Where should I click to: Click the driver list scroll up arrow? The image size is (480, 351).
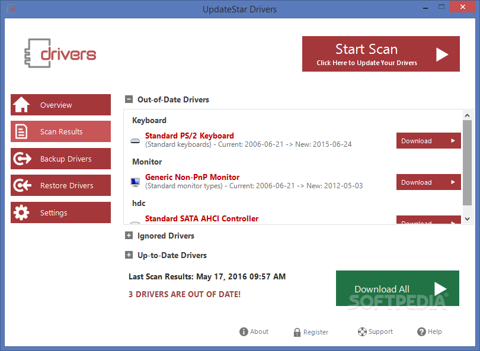(x=467, y=115)
